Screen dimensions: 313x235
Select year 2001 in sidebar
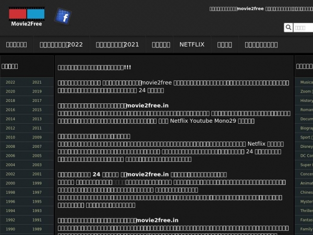[37, 174]
